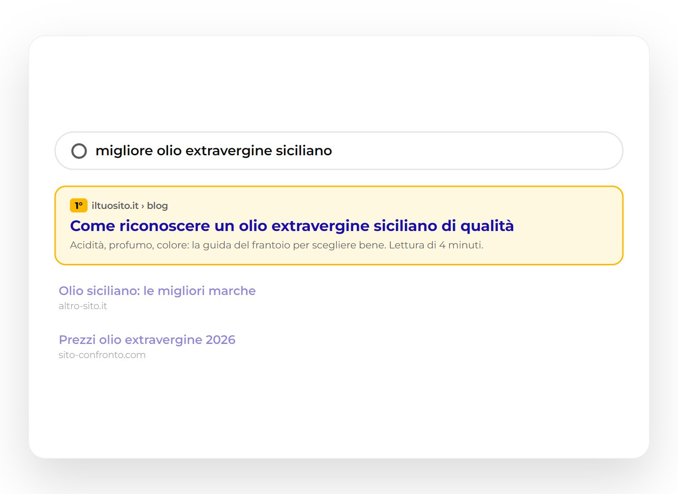
Task: Click the yellow 1° rank badge
Action: [79, 206]
